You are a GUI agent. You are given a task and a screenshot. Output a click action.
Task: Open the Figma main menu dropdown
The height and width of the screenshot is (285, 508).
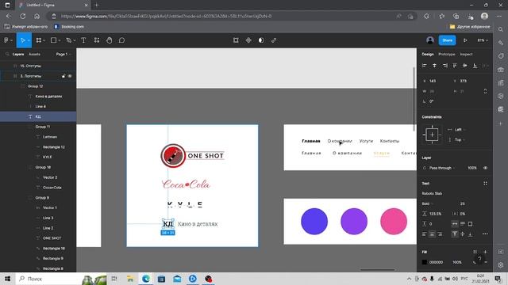pos(8,40)
